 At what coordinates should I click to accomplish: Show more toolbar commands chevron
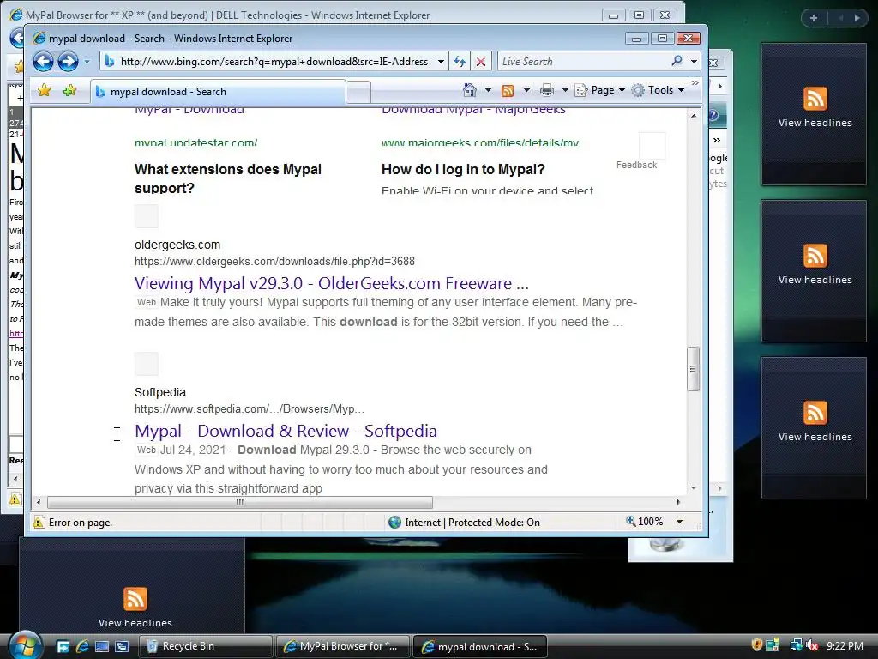[x=695, y=83]
